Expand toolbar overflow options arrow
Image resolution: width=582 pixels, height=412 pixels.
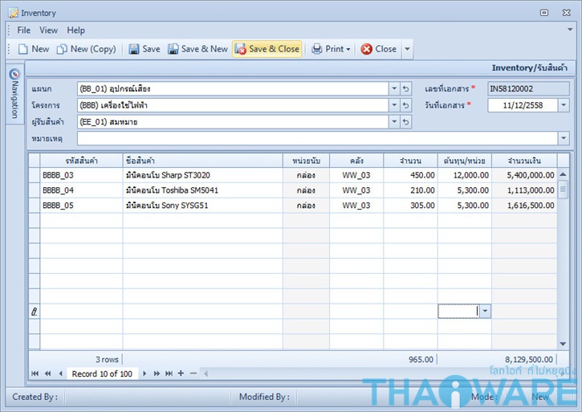pos(407,49)
